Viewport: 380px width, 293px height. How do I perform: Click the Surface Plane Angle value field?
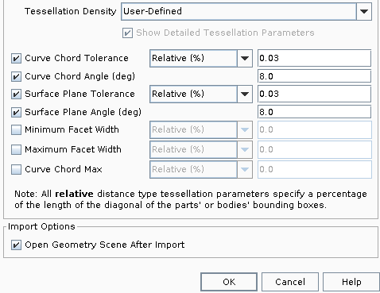(x=314, y=112)
